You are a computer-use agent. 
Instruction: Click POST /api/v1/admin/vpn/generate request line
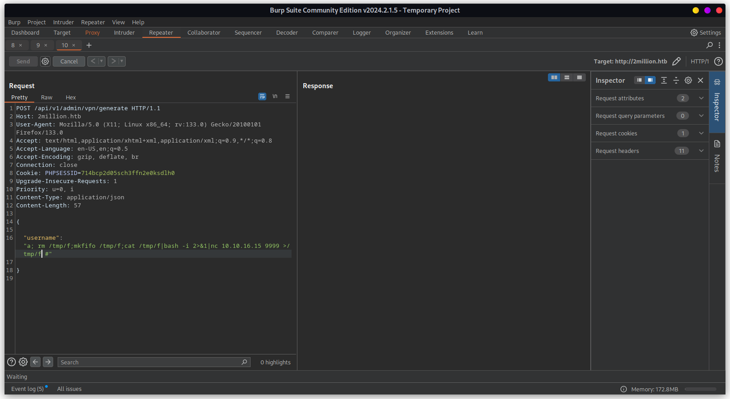88,108
